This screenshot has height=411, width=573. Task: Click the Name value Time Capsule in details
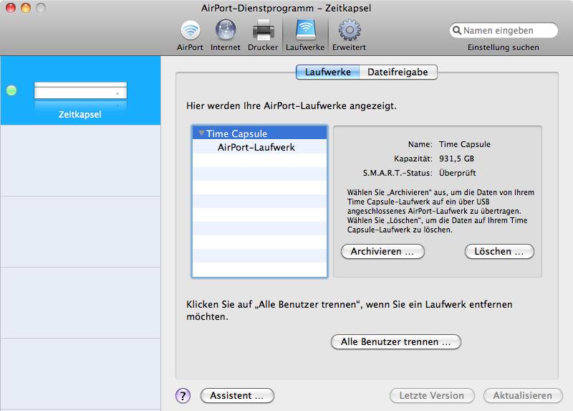coord(464,144)
